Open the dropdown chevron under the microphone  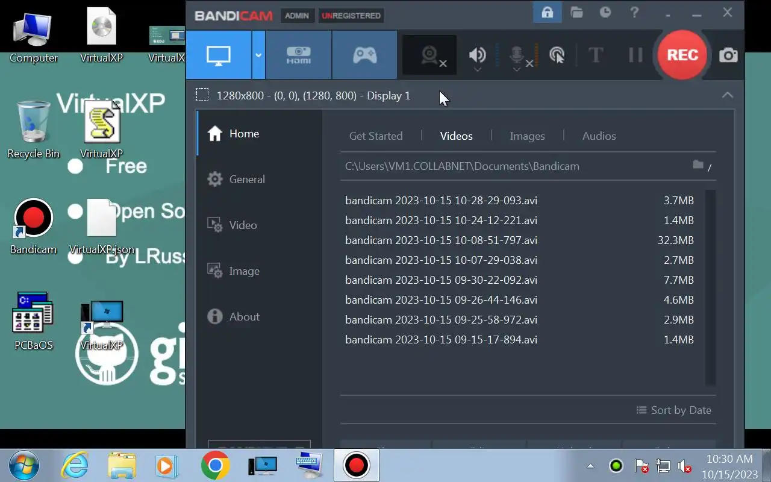pyautogui.click(x=516, y=70)
